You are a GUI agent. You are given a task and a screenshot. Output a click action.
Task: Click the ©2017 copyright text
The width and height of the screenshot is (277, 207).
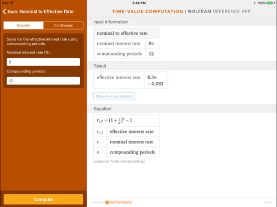tap(268, 202)
